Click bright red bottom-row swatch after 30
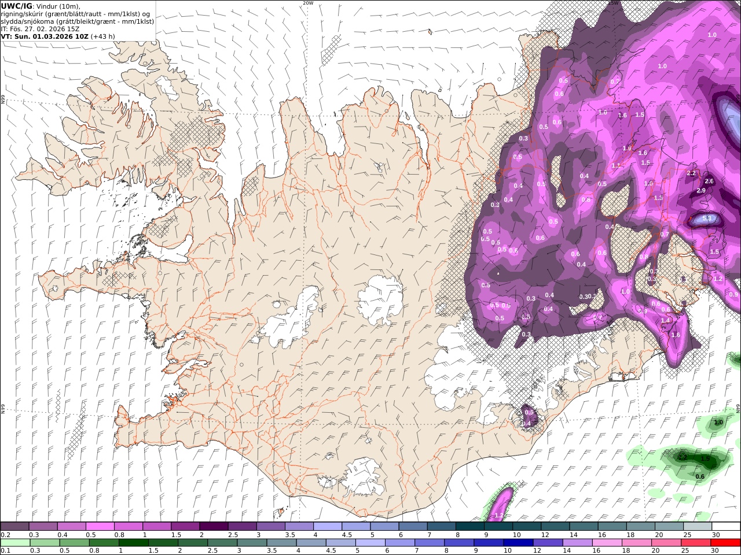Viewport: 741px width, 555px height. 726,542
